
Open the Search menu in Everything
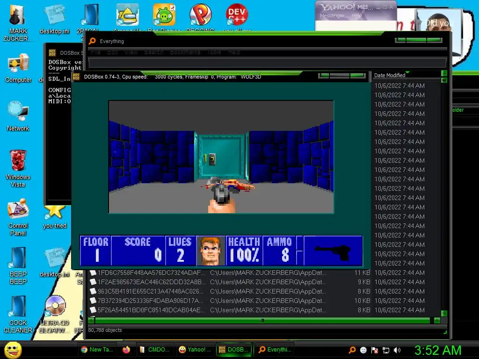click(x=153, y=52)
